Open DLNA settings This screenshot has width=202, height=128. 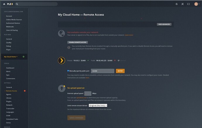8,115
